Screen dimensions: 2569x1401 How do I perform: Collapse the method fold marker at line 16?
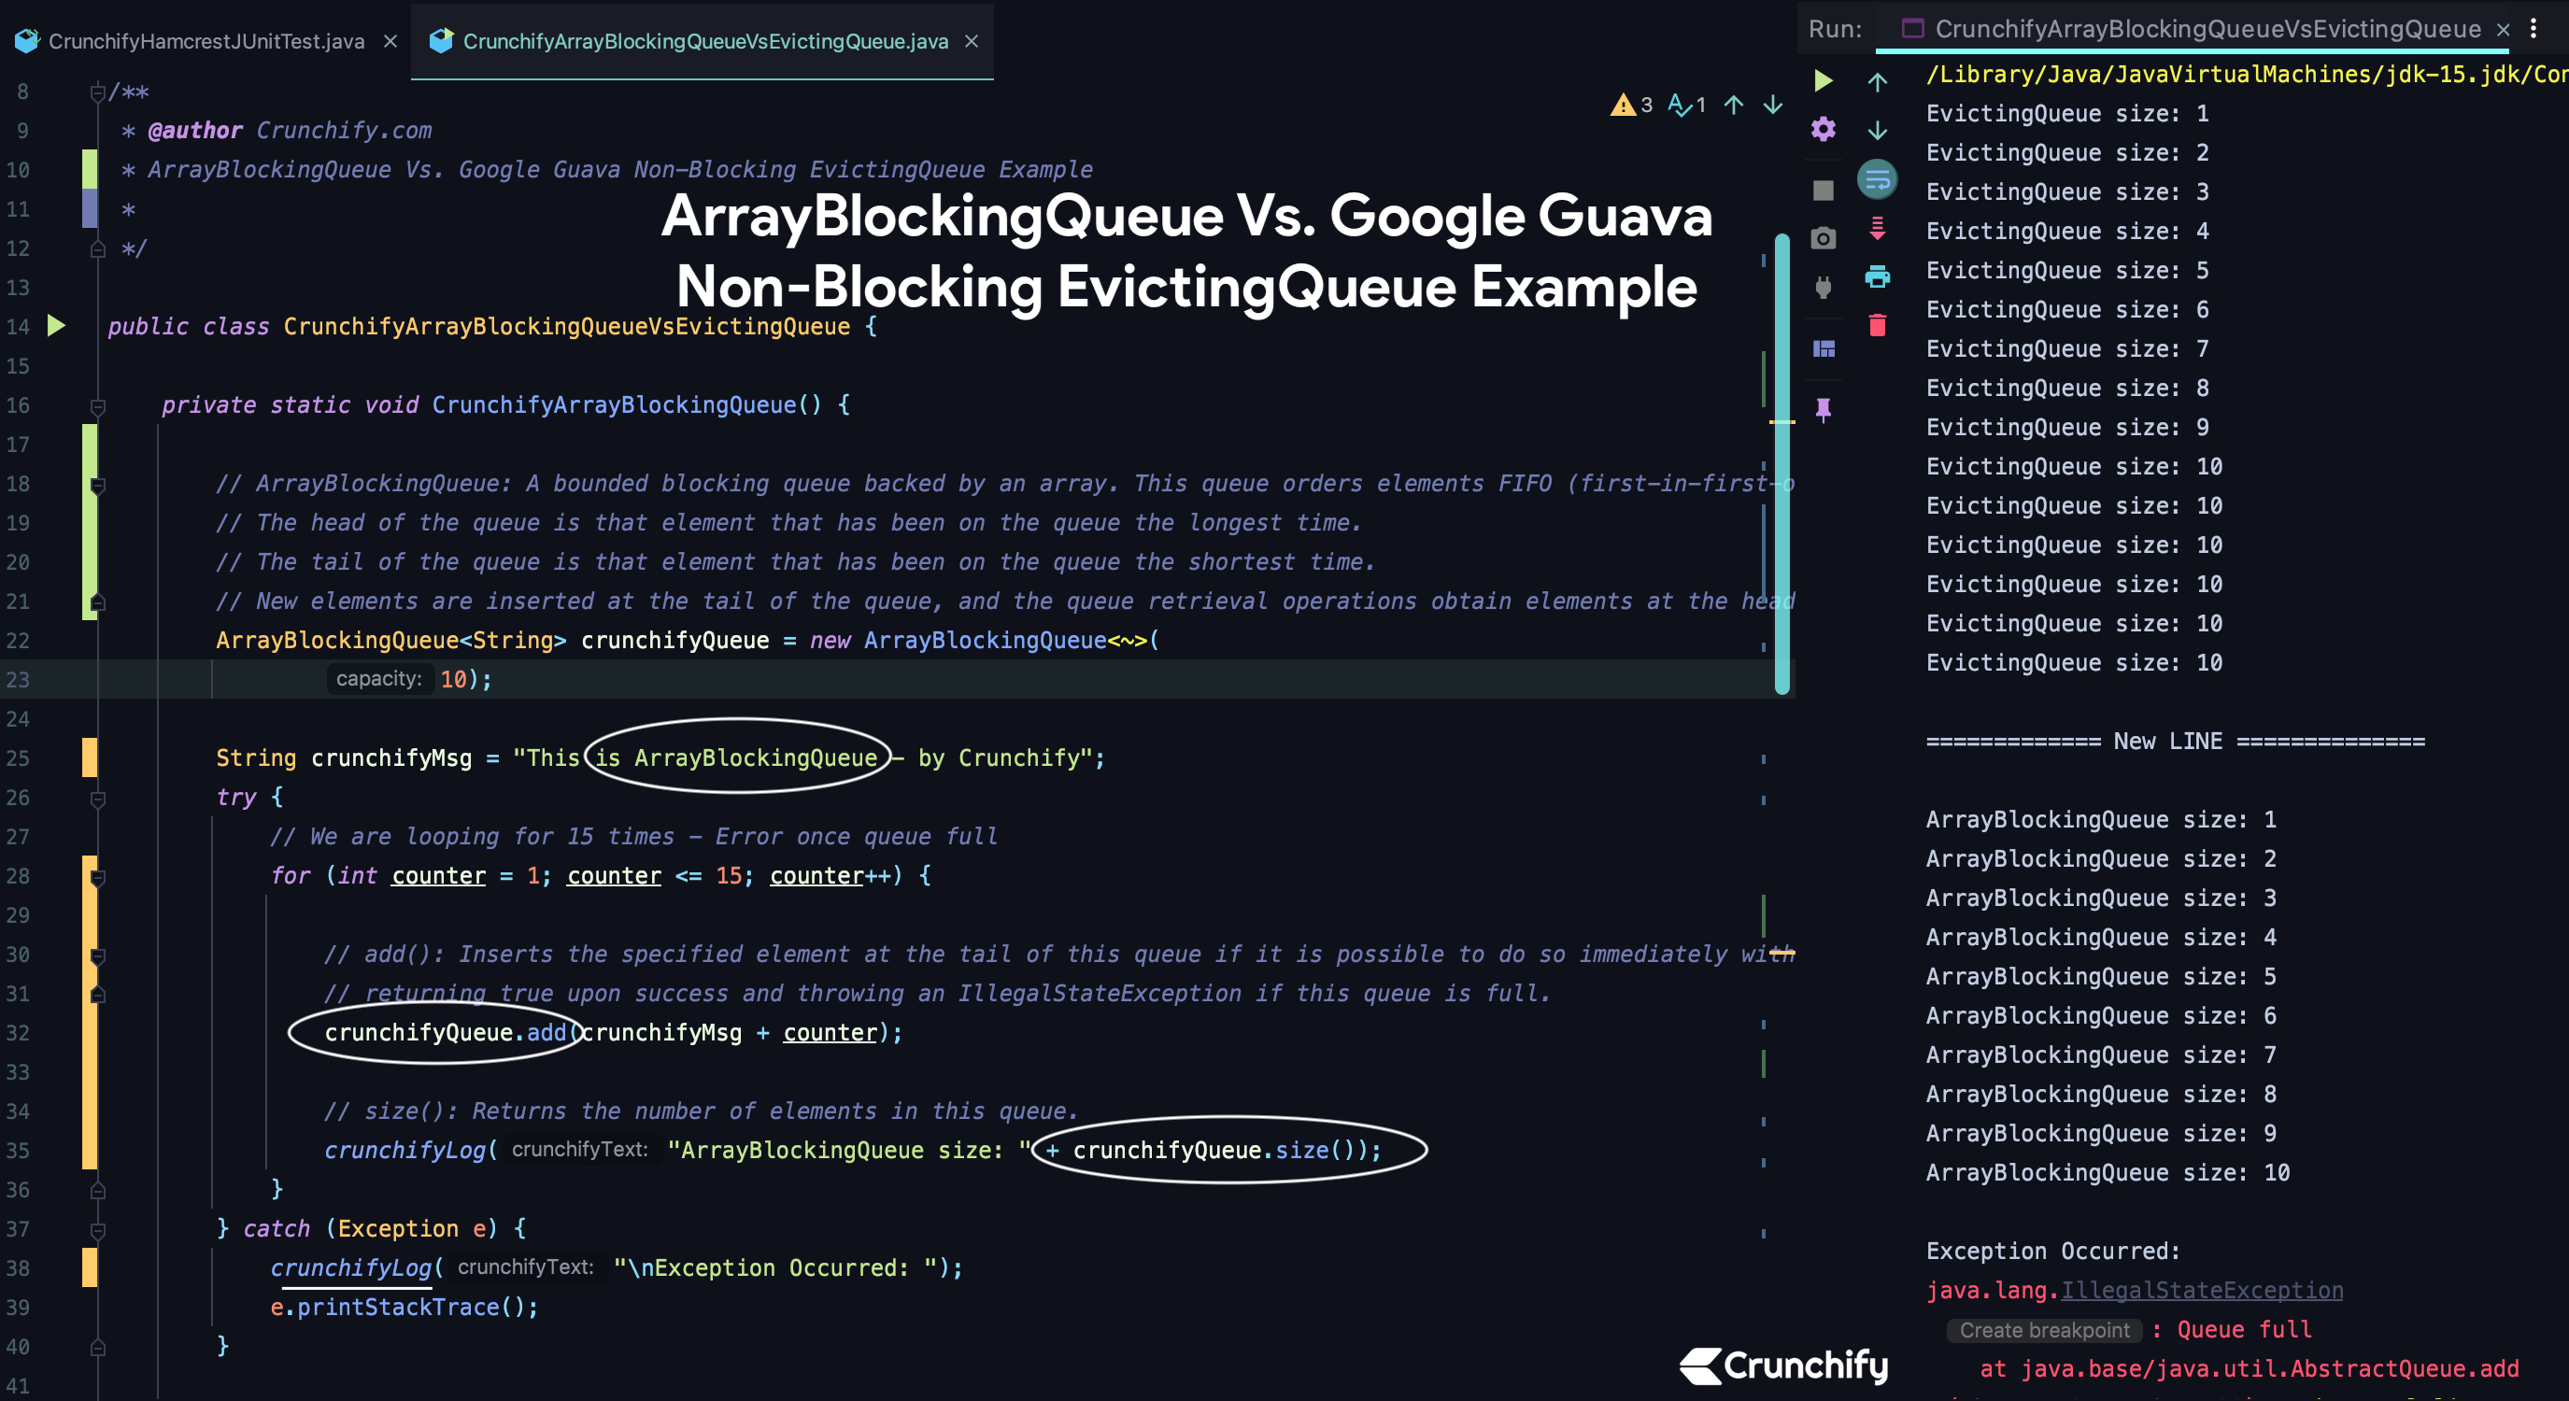(x=98, y=406)
